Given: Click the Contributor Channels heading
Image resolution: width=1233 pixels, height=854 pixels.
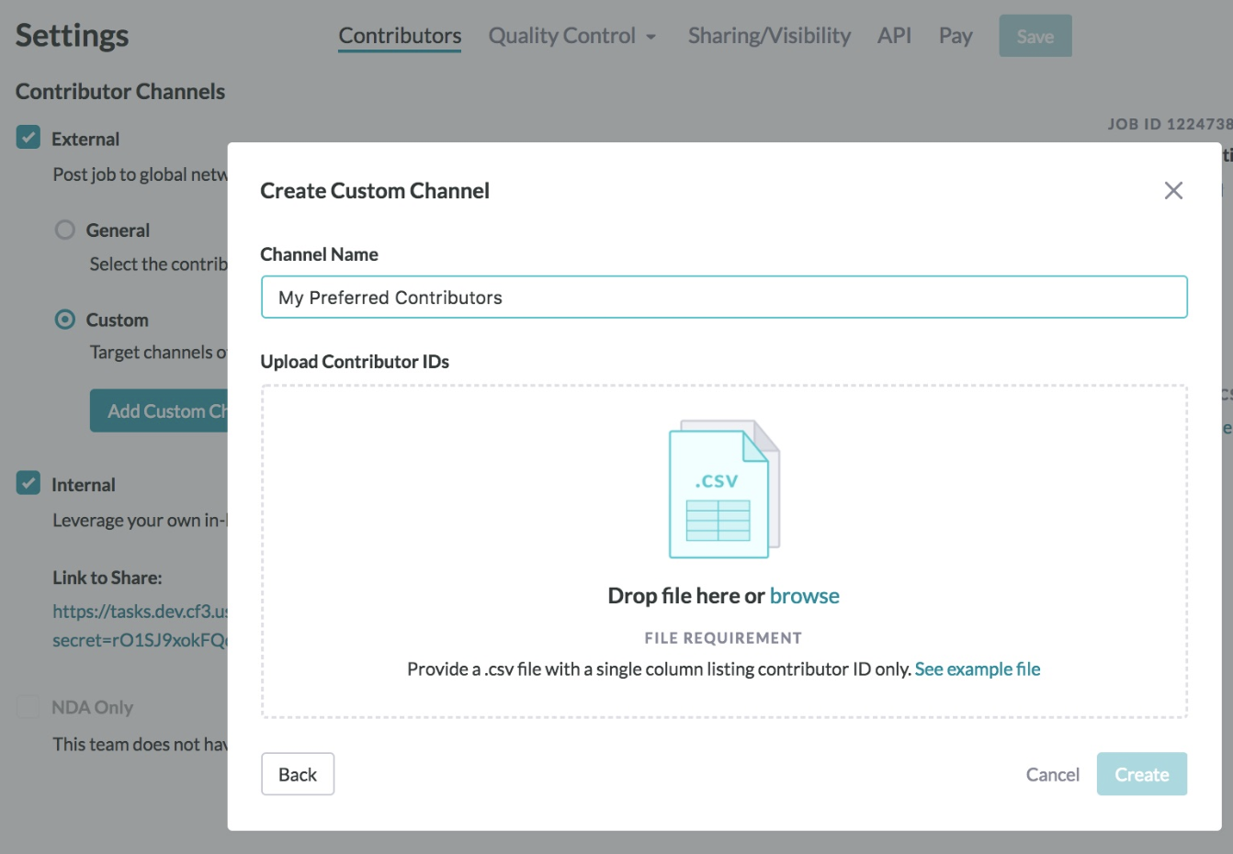Looking at the screenshot, I should tap(120, 92).
